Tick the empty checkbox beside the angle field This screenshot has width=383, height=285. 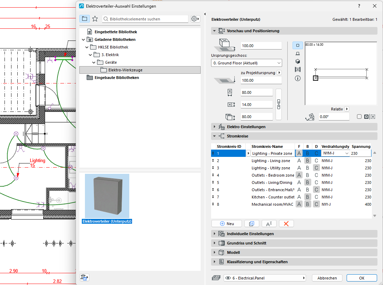[x=359, y=117]
